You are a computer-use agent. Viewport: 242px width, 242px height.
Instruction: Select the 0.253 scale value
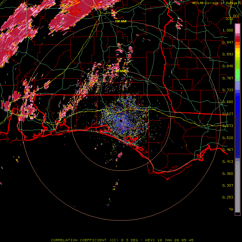pyautogui.click(x=228, y=197)
